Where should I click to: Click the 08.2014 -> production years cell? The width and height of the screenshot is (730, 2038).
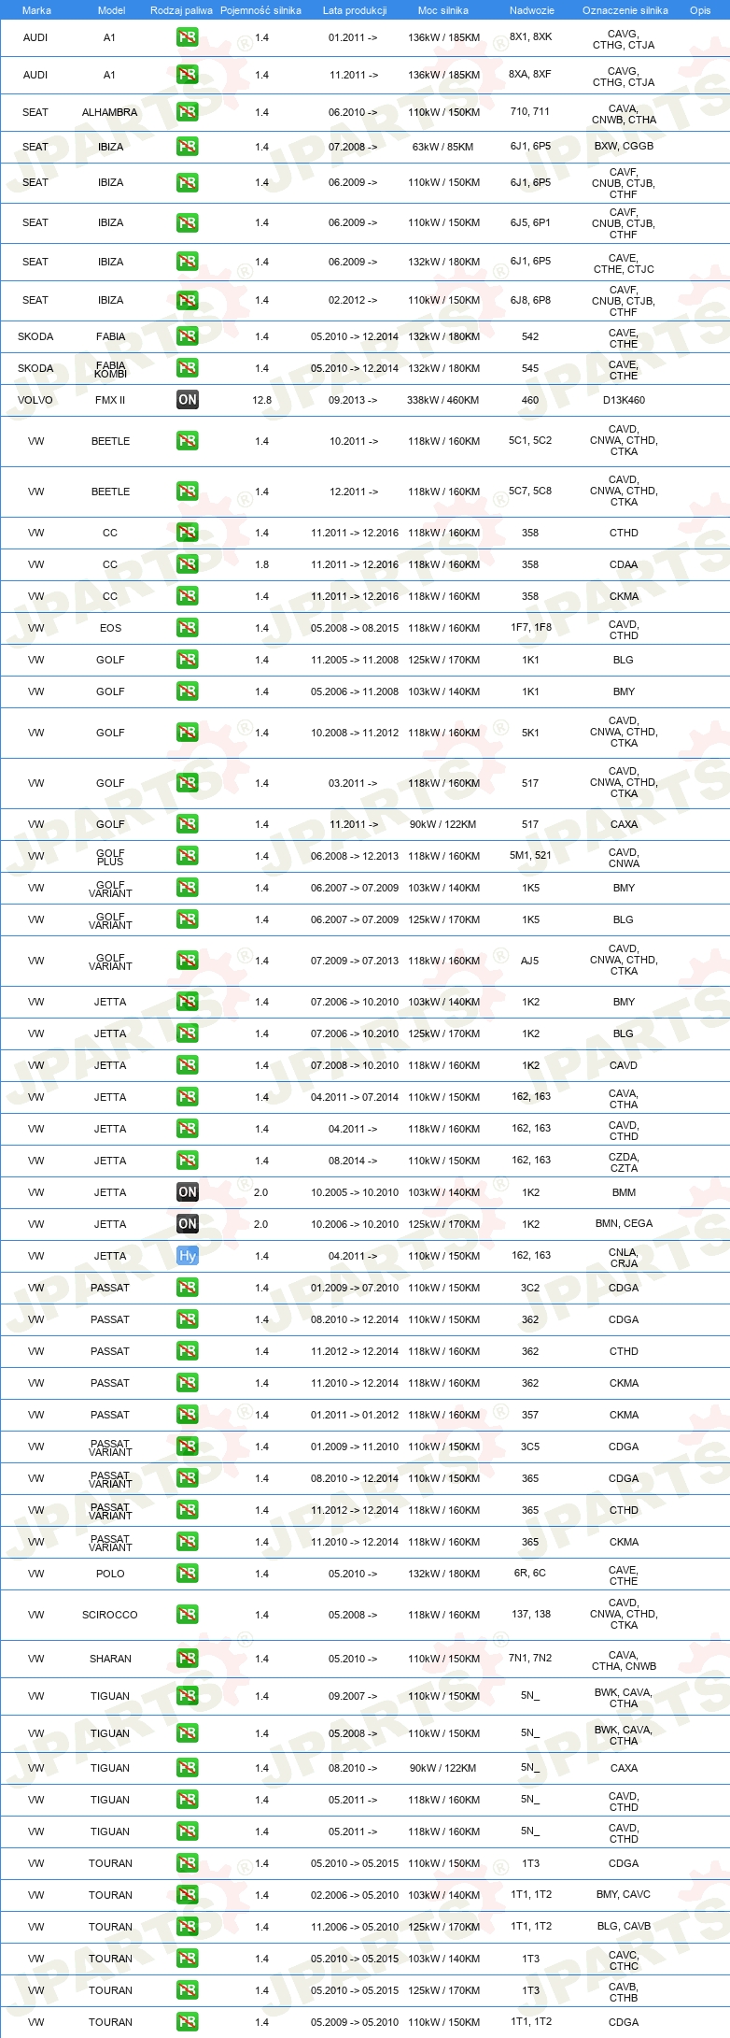(353, 1161)
